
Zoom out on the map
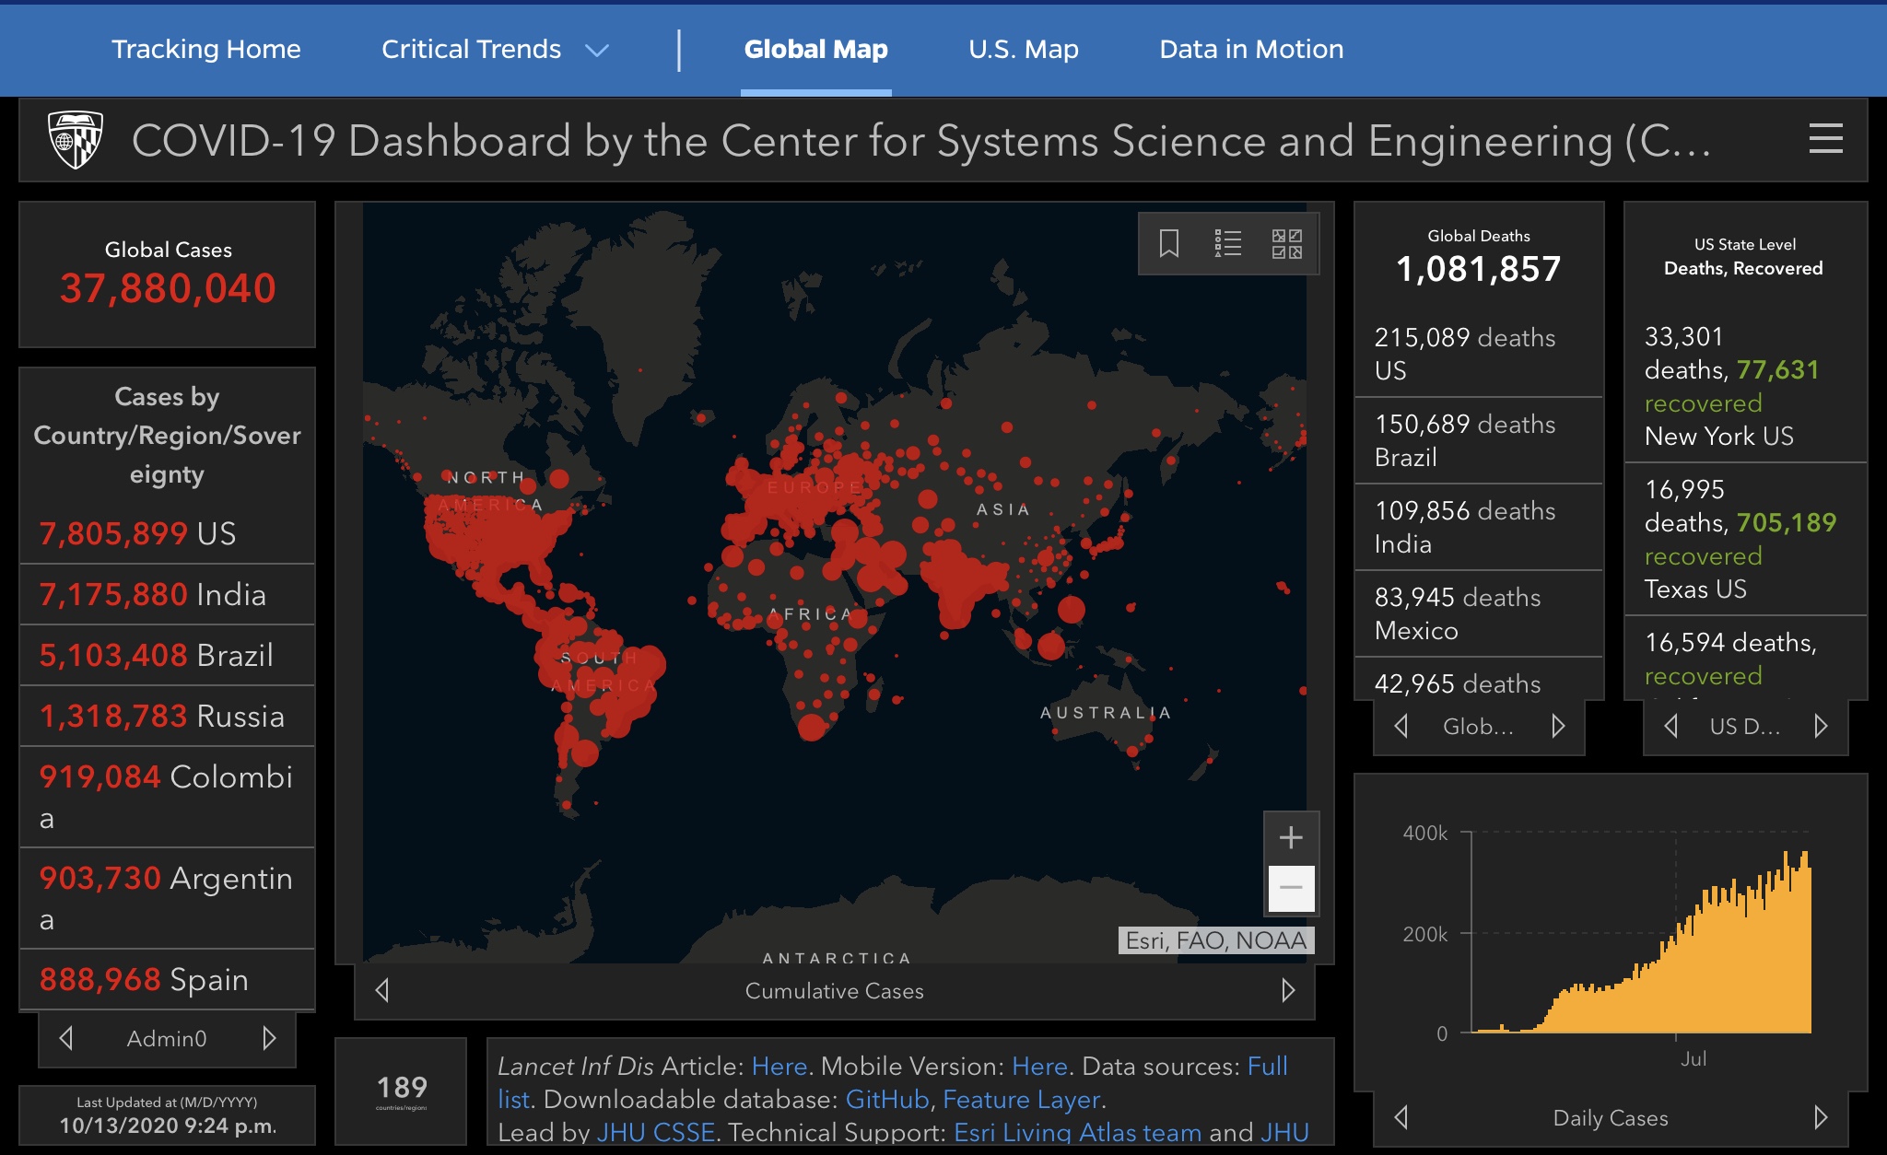coord(1291,888)
